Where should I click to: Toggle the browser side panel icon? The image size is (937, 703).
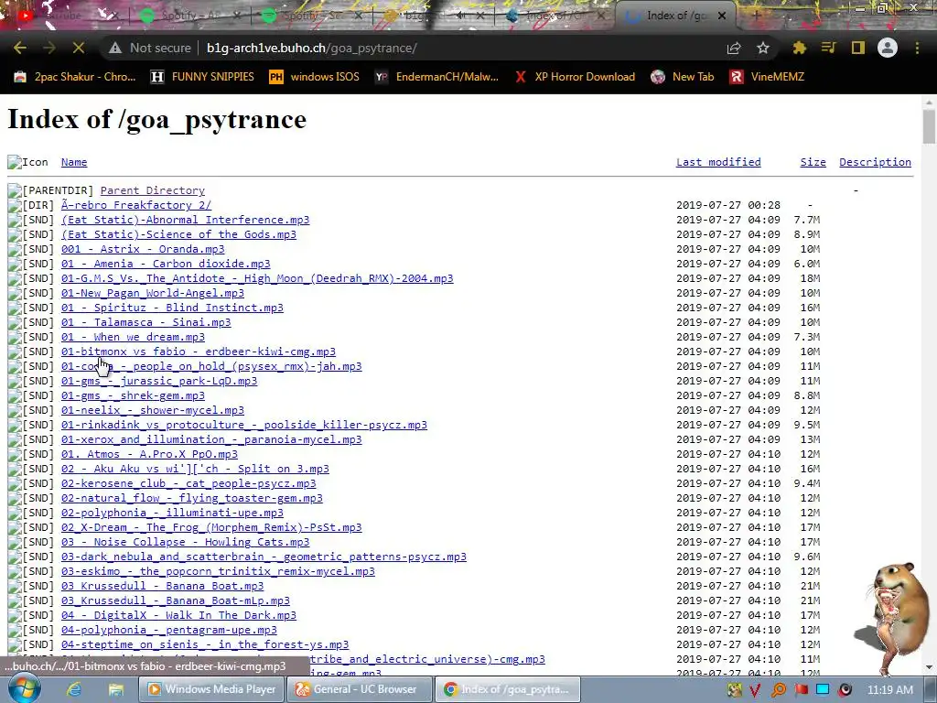[858, 48]
